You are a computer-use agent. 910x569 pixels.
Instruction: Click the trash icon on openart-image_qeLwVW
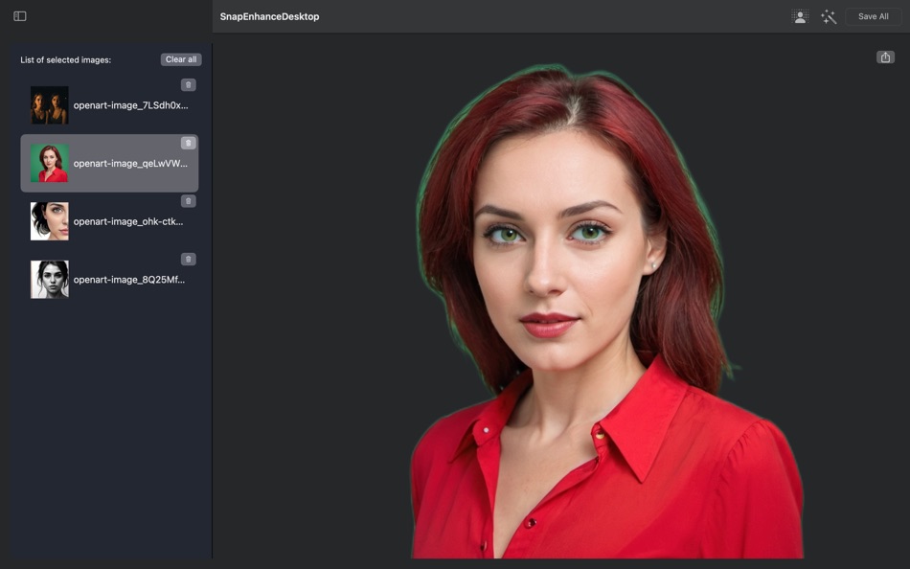188,143
